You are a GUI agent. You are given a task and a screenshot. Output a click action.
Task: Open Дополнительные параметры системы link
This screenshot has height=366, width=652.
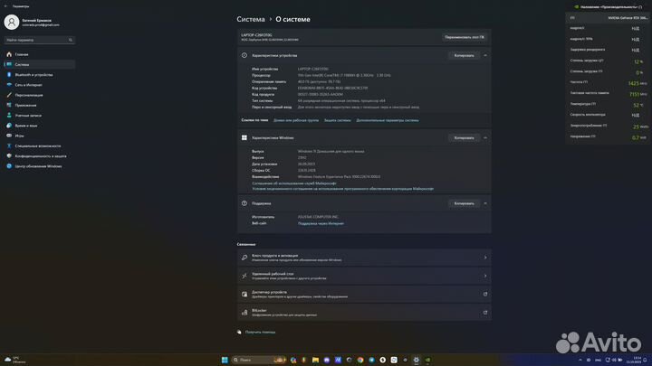pyautogui.click(x=388, y=120)
